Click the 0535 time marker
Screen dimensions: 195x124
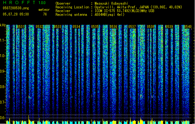pyautogui.click(x=95, y=27)
